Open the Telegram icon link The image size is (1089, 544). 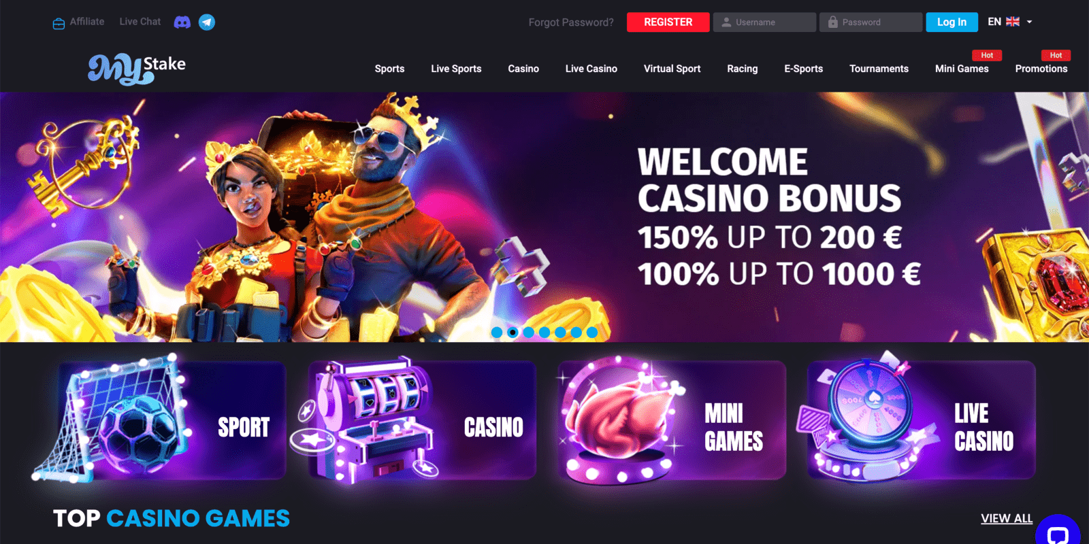point(207,22)
